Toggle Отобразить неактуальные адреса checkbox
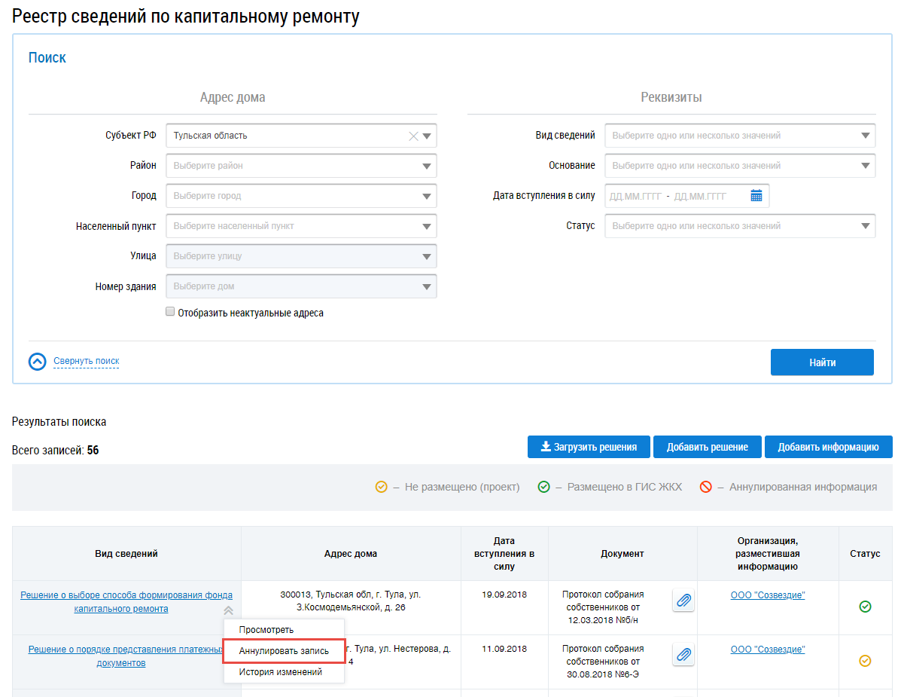The image size is (901, 697). point(170,312)
